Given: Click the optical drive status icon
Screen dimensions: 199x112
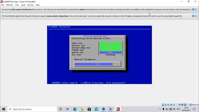Looking at the screenshot, I should (x=166, y=105).
